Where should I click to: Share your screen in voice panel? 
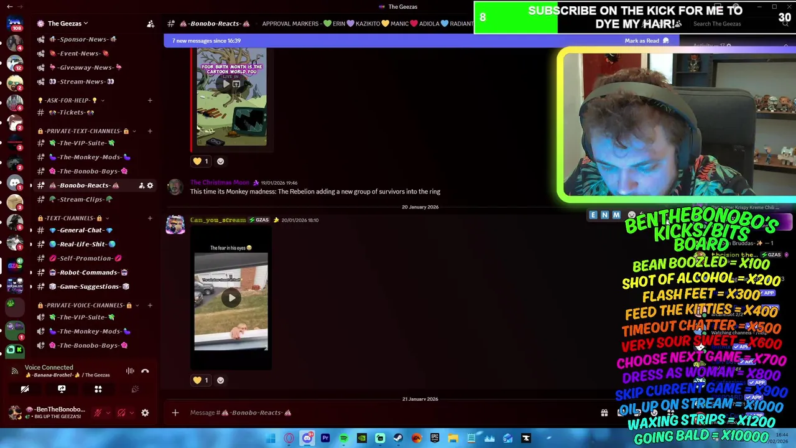[x=62, y=389]
